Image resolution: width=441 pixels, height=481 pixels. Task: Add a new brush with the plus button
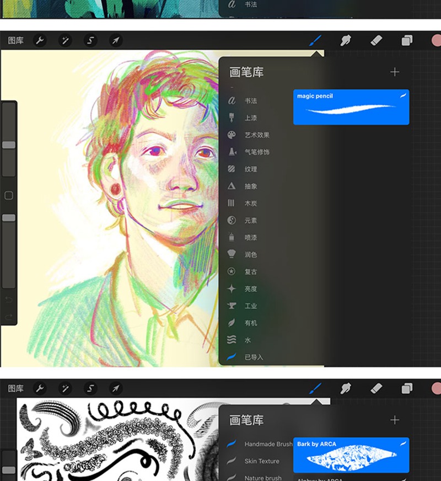(395, 72)
